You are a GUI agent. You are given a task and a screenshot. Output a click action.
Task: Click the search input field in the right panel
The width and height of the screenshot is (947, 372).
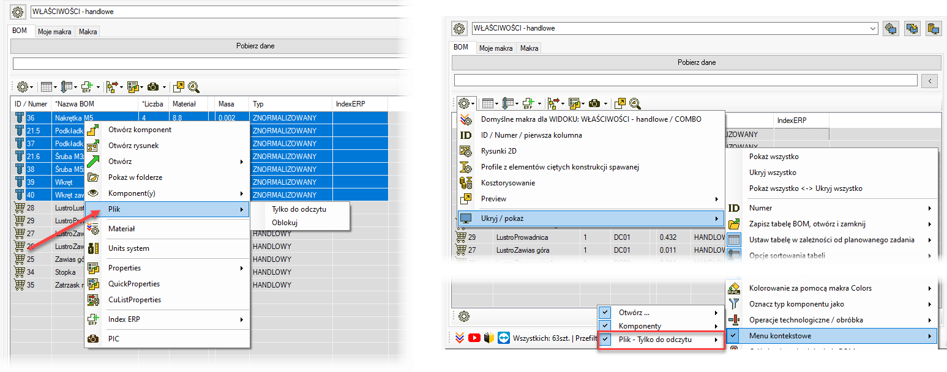coord(686,80)
